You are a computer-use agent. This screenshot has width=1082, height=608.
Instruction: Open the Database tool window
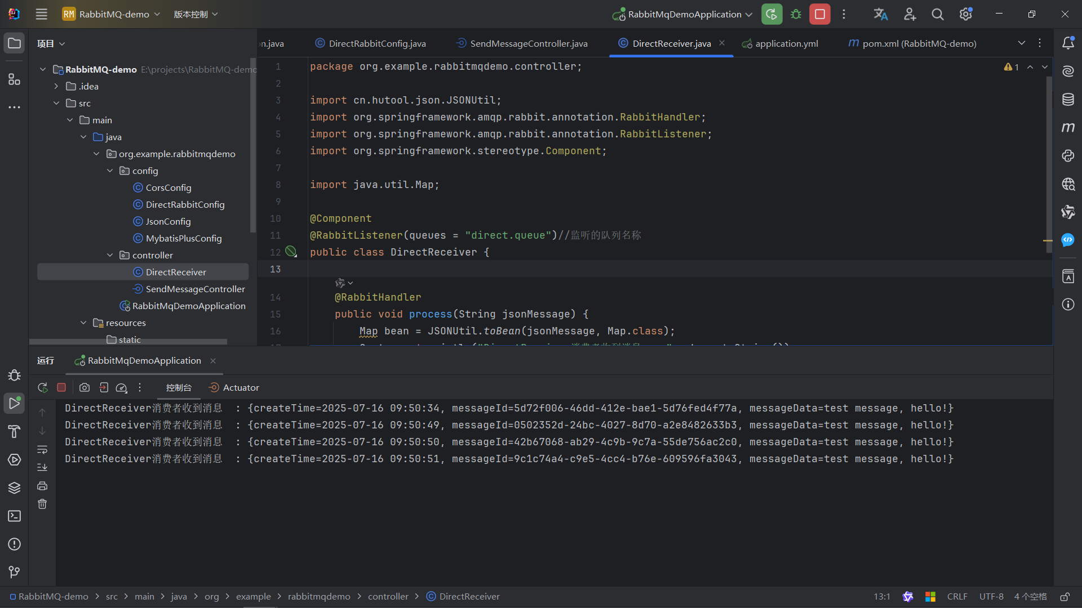click(1068, 100)
